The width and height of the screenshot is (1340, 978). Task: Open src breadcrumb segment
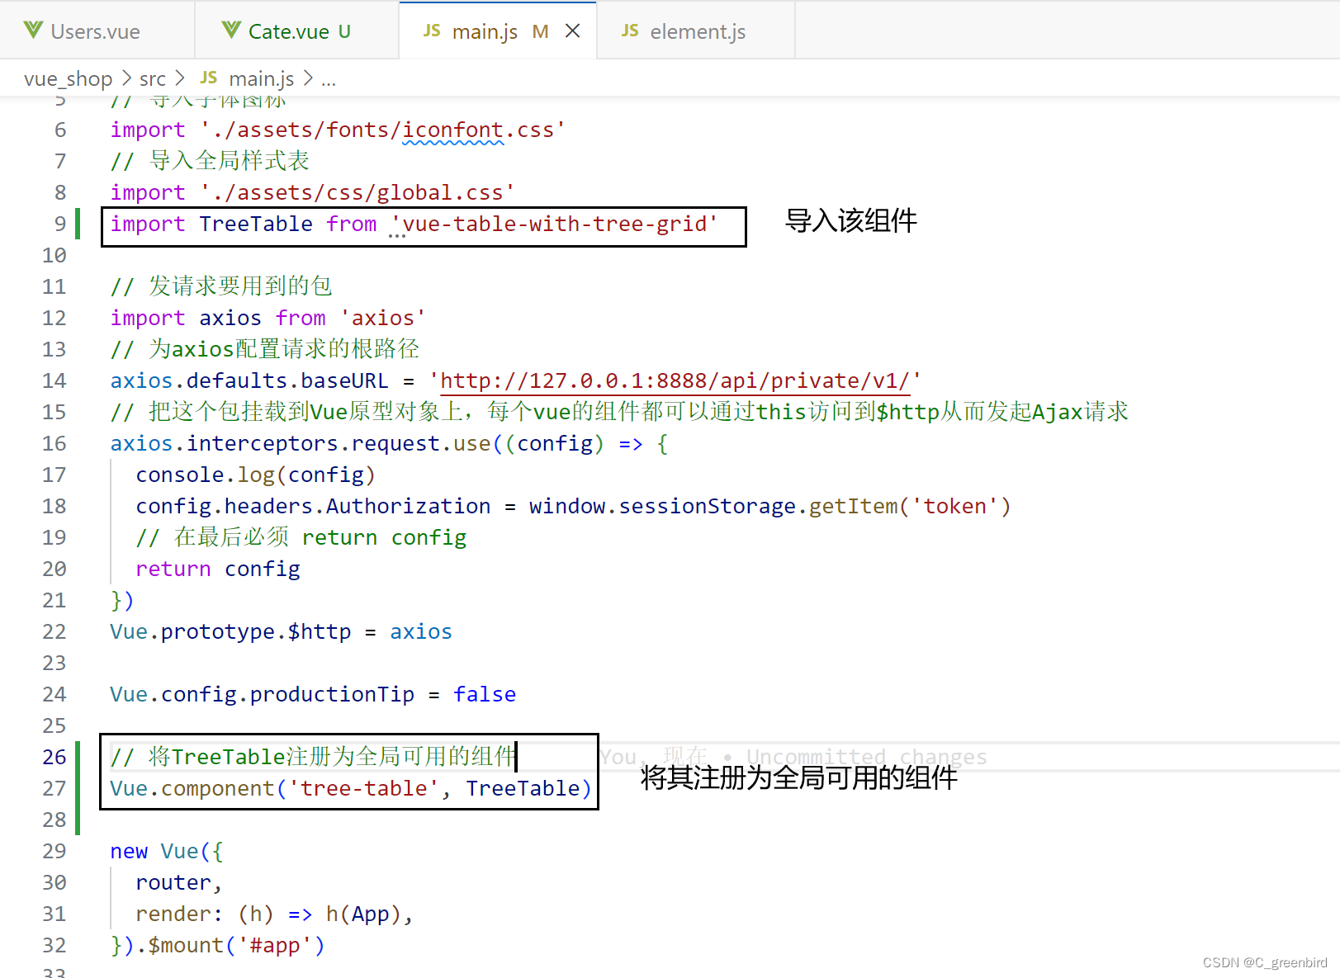tap(153, 78)
